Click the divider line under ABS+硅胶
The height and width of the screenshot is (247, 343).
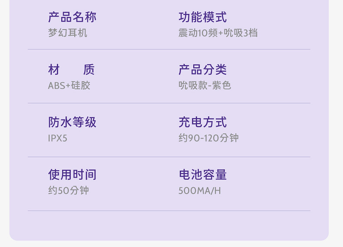[x=169, y=103]
